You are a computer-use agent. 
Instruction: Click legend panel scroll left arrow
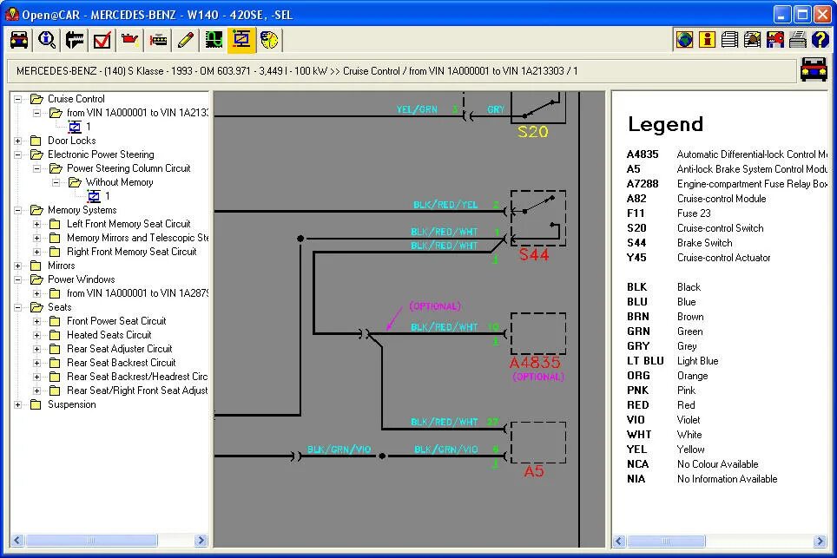pos(619,541)
